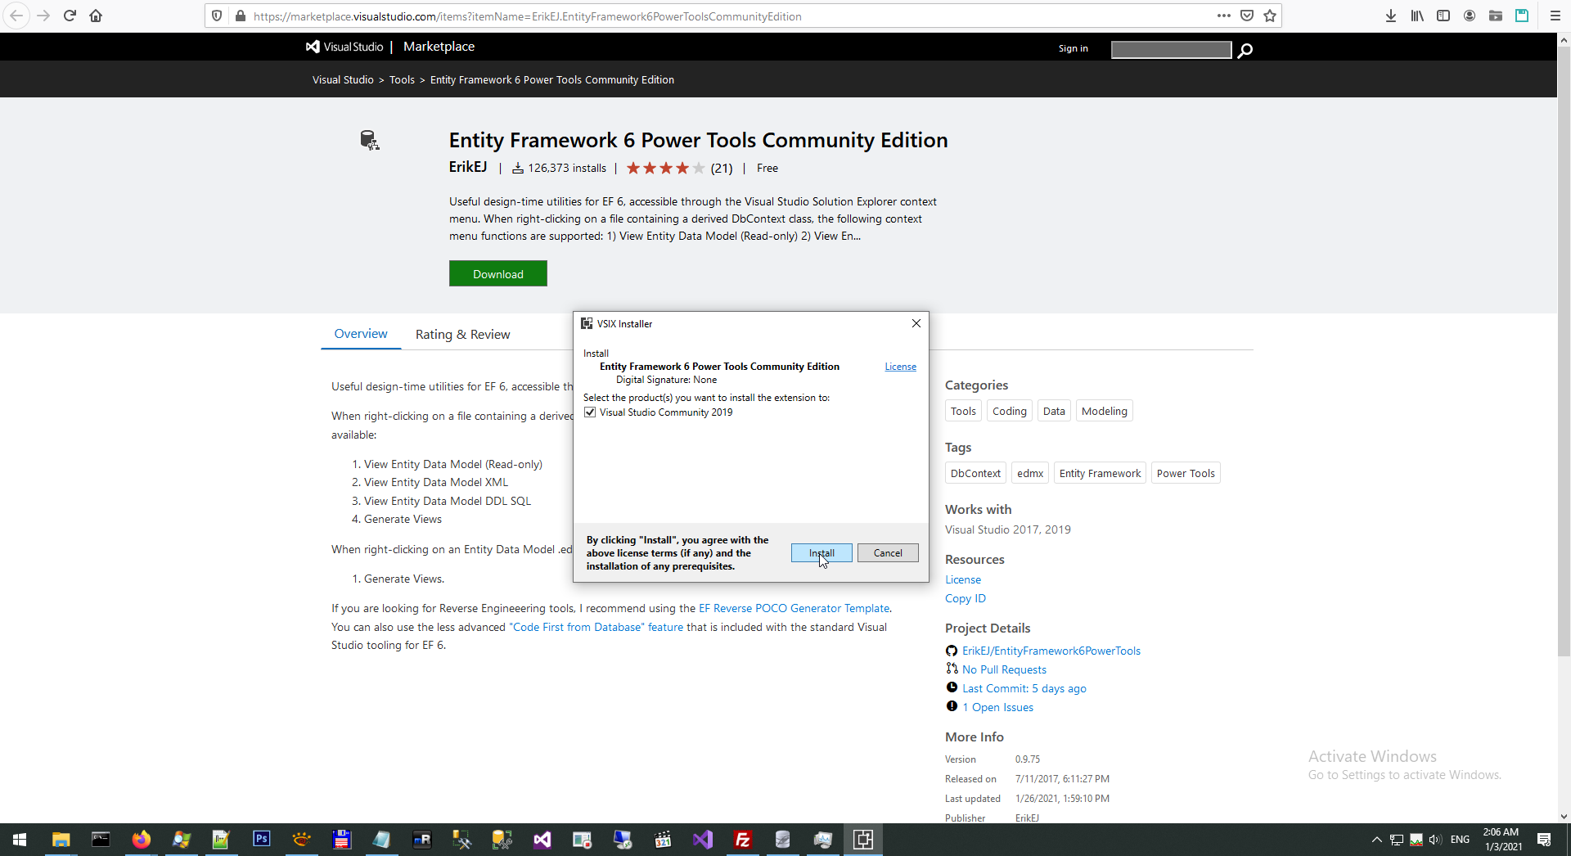This screenshot has width=1571, height=856.
Task: Uncheck Visual Studio Community 2019 checkbox
Action: pos(590,412)
